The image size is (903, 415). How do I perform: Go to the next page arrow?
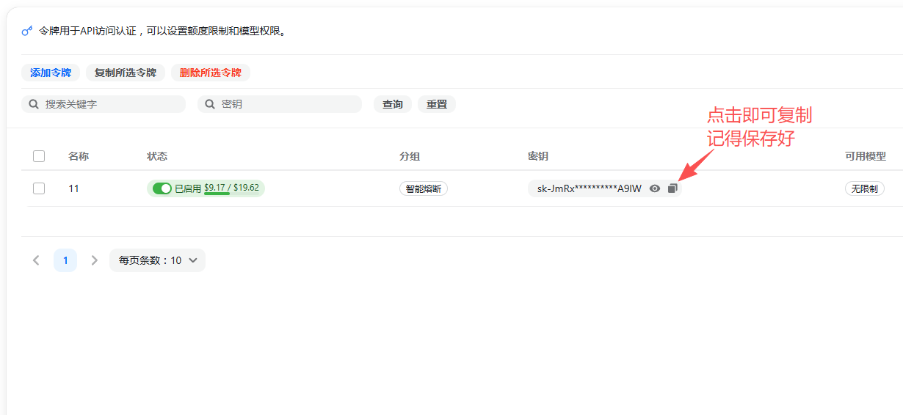coord(94,260)
